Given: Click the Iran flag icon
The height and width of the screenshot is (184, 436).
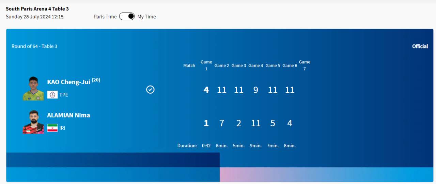Looking at the screenshot, I should [52, 128].
